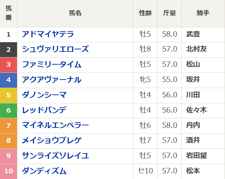
Task: Select メイショウブレゲ horse name
Action: (x=52, y=140)
